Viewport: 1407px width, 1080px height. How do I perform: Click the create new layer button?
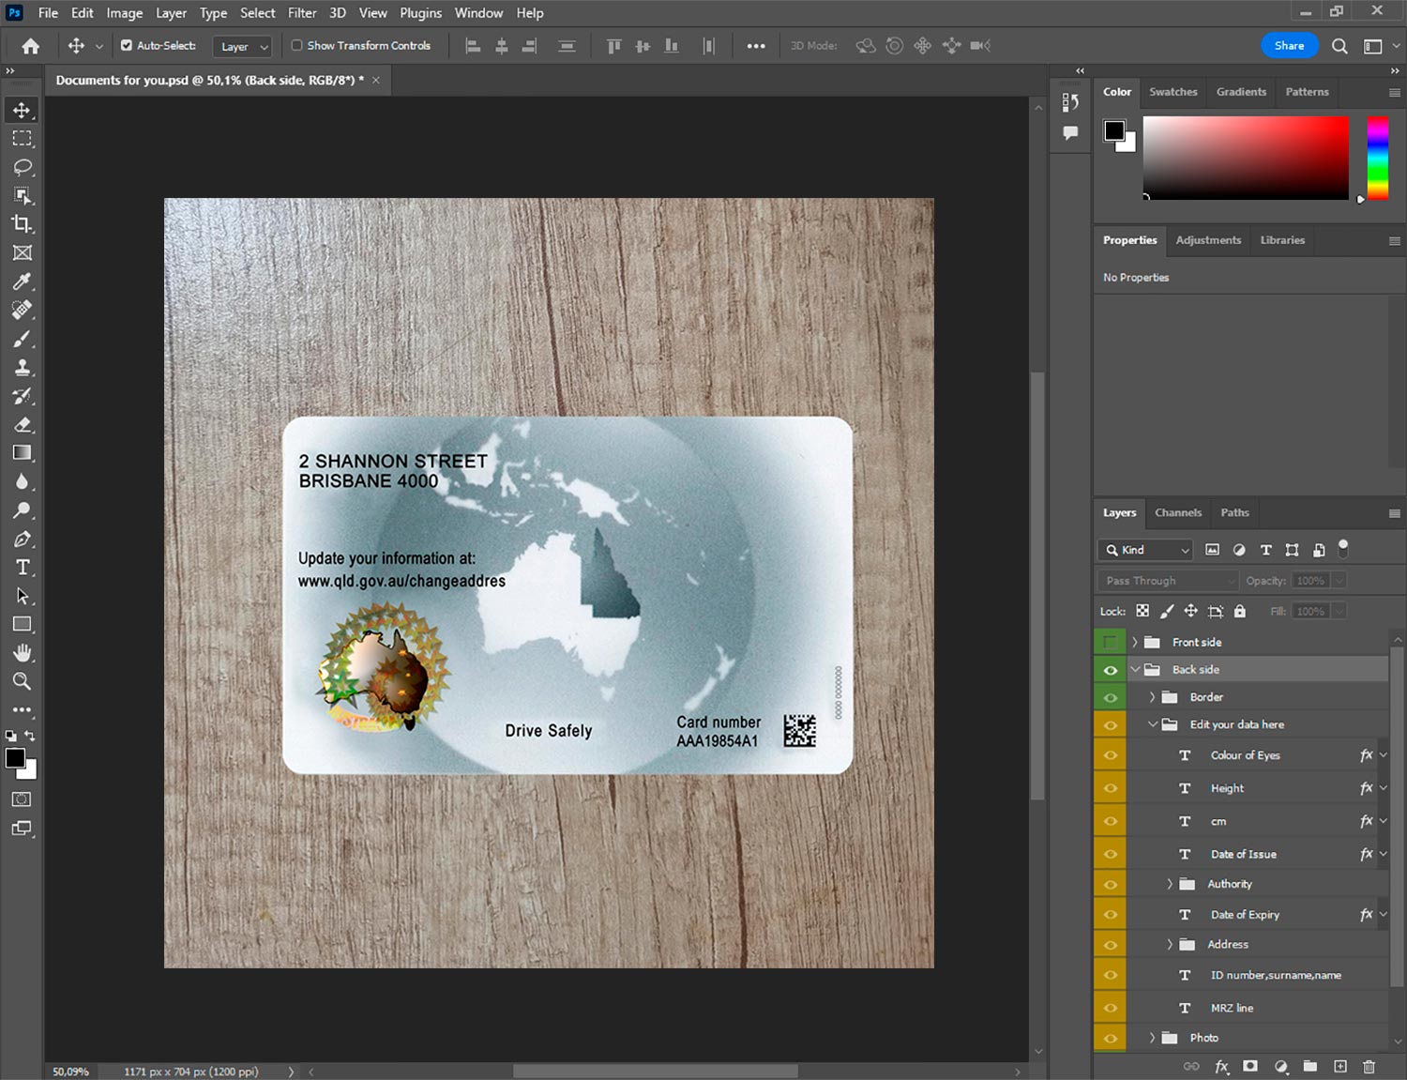tap(1339, 1066)
